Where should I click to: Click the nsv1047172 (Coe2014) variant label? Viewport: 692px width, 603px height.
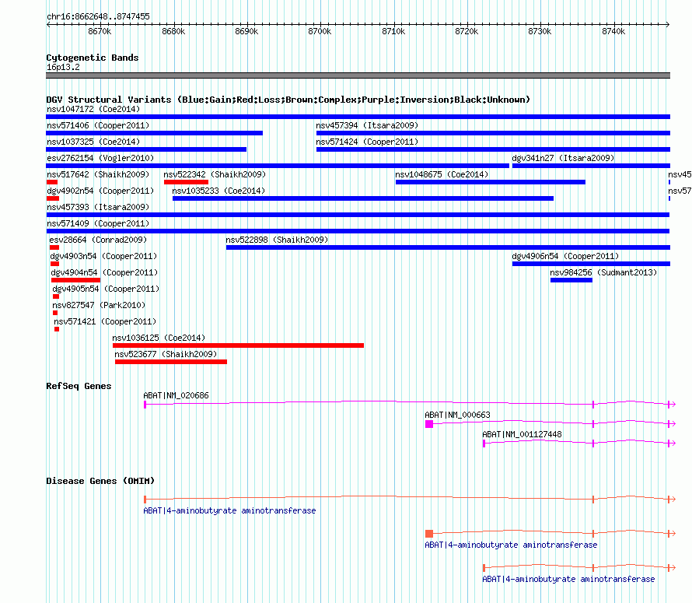(93, 109)
